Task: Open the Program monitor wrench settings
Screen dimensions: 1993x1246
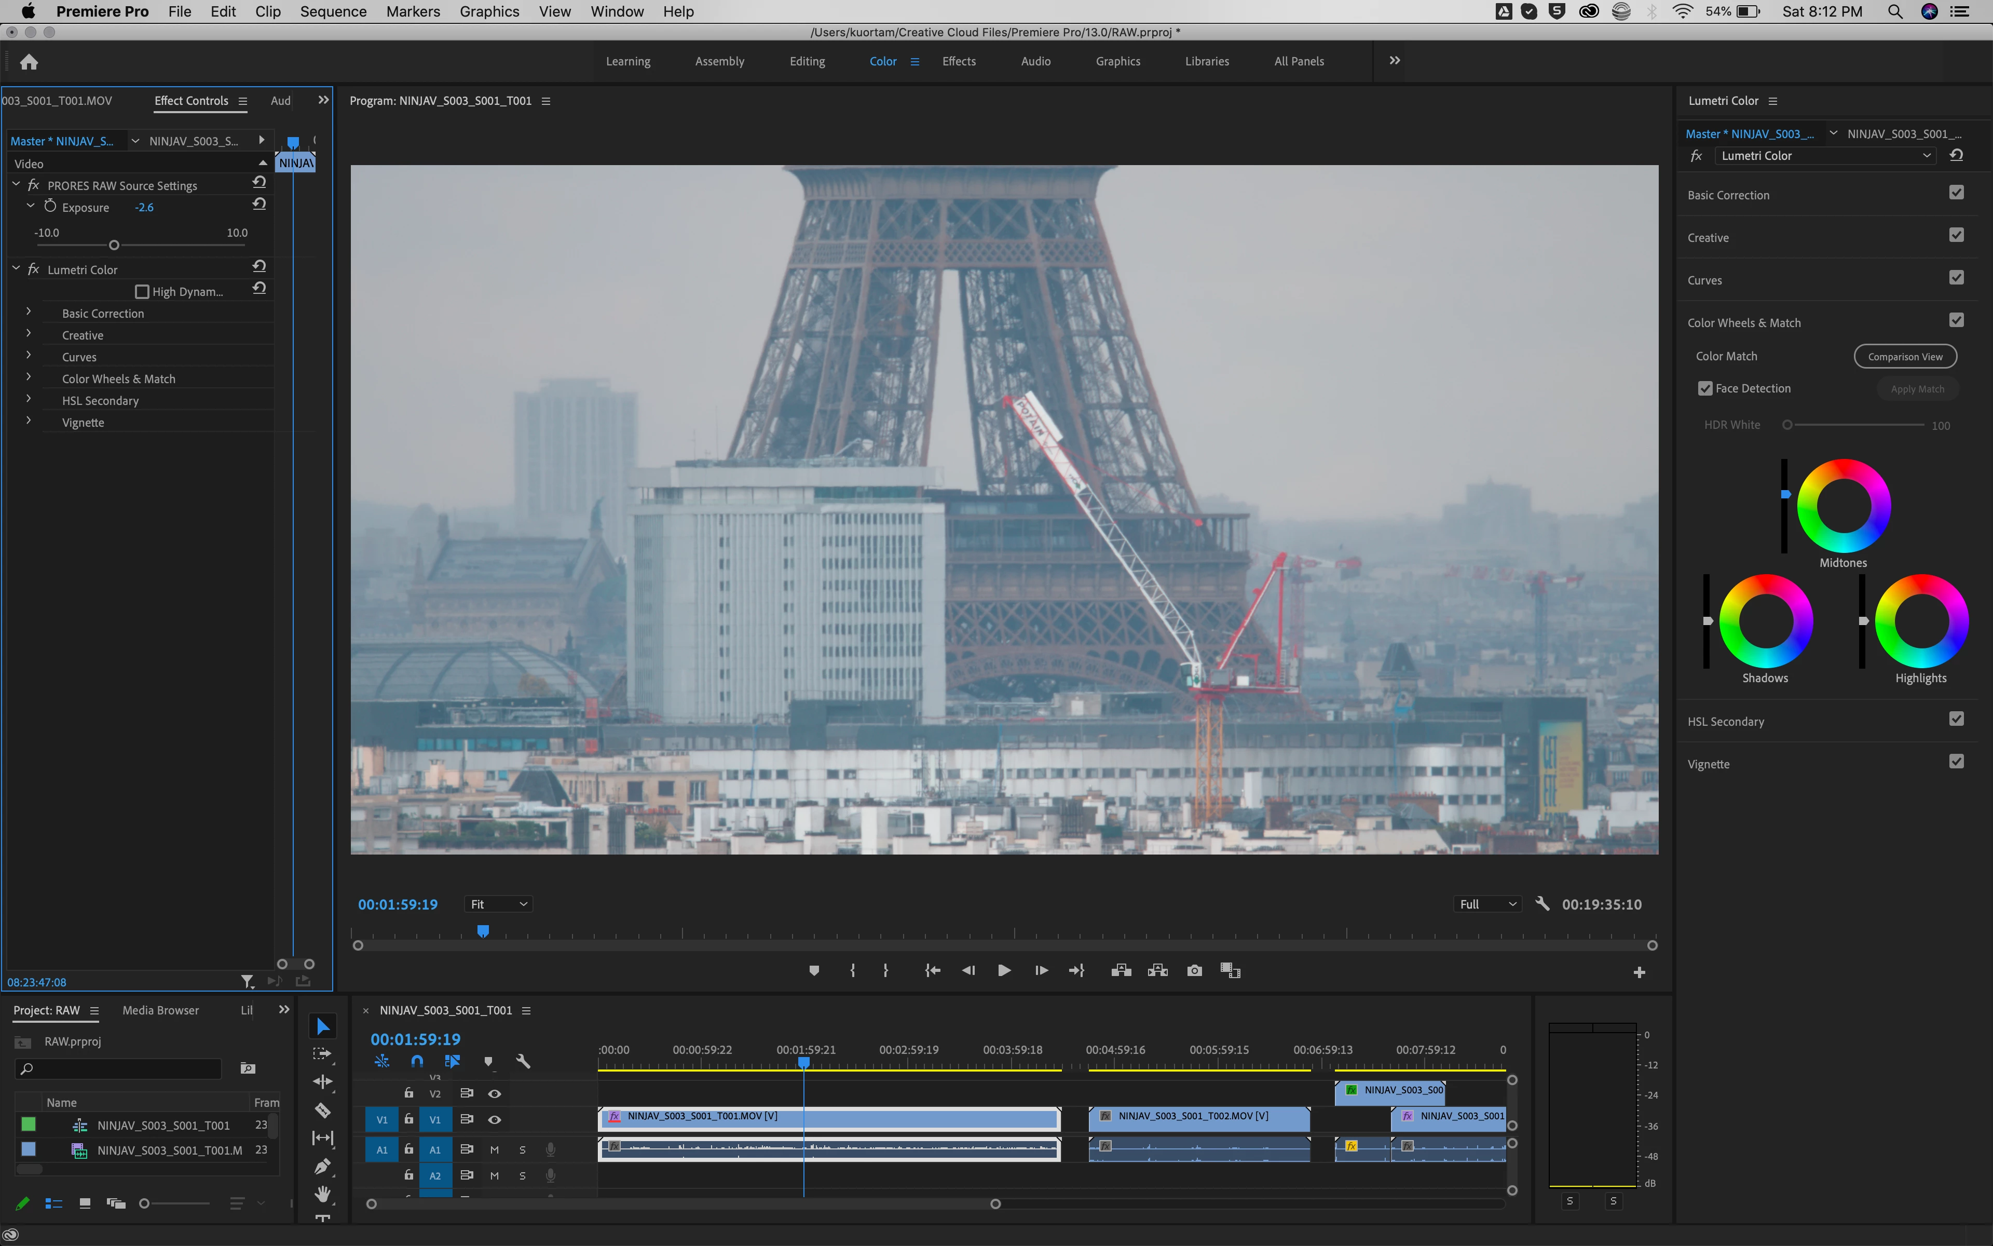Action: [1542, 904]
